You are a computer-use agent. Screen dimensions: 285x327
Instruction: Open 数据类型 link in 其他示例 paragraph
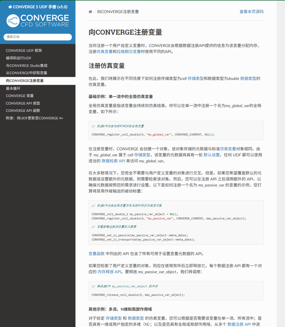[x=136, y=318]
